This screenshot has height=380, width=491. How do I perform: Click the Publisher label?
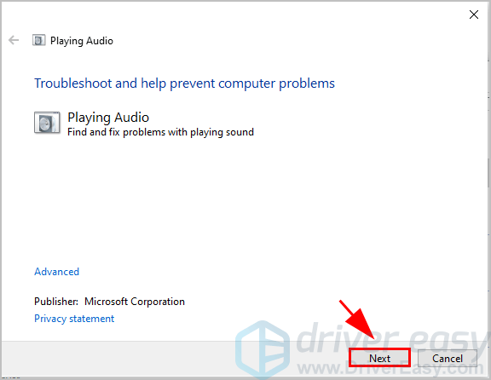point(56,302)
